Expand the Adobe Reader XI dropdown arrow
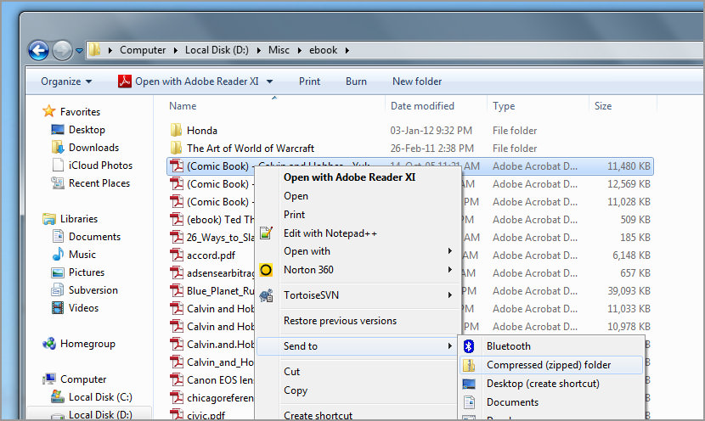The image size is (705, 421). [270, 81]
